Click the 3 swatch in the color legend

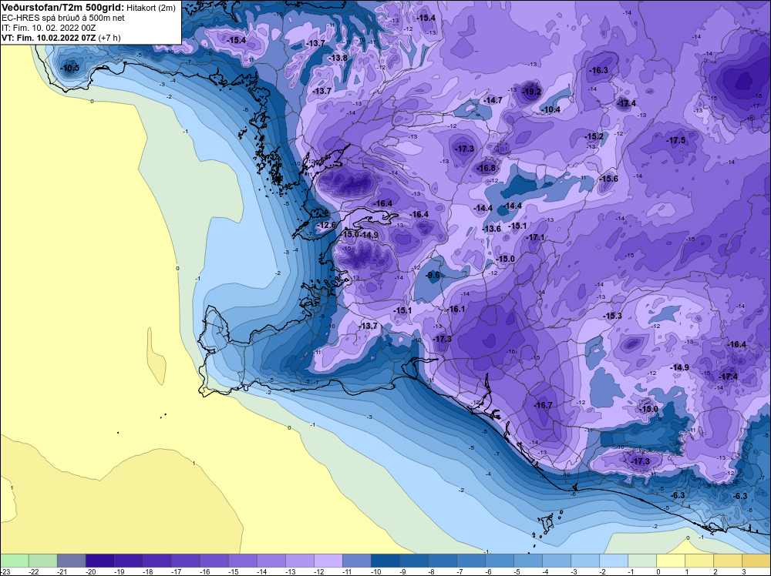tap(756, 561)
